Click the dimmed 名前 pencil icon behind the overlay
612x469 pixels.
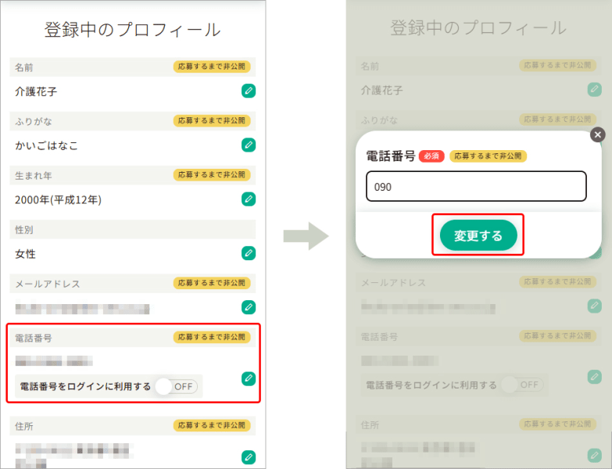click(x=594, y=90)
